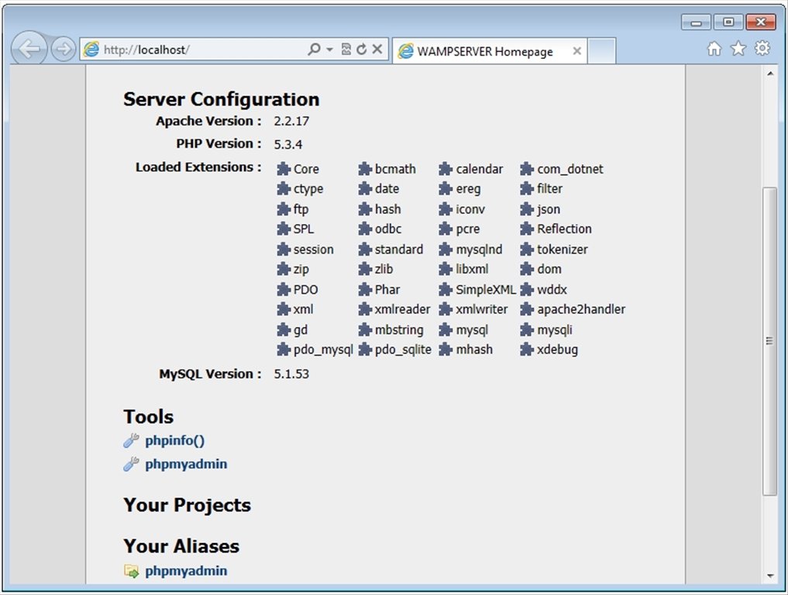
Task: Click the puzzle icon next to xdebug
Action: tap(527, 349)
